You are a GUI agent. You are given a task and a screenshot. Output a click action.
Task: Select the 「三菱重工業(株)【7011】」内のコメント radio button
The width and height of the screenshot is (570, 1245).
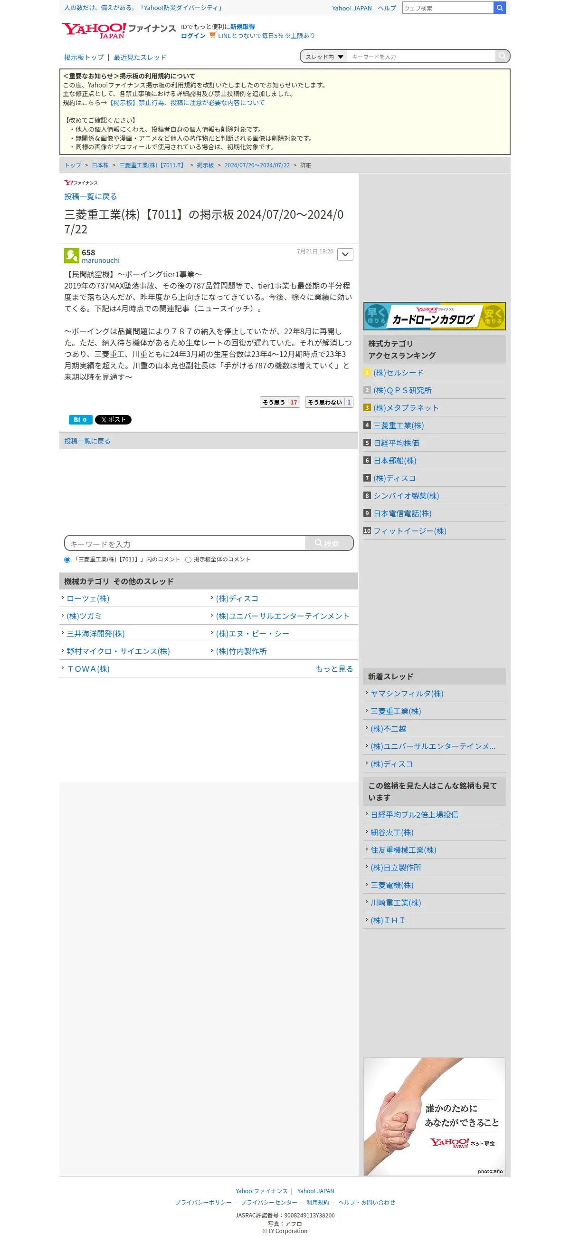67,560
